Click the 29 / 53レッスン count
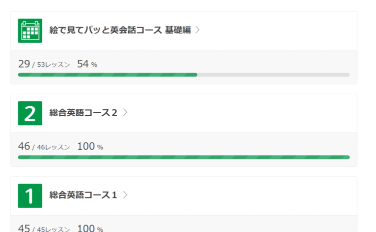This screenshot has width=376, height=232. [44, 64]
